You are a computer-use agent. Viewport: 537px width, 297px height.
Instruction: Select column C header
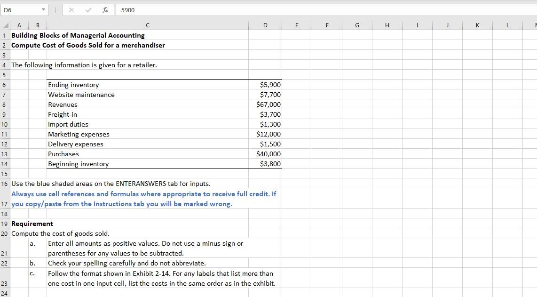(148, 25)
